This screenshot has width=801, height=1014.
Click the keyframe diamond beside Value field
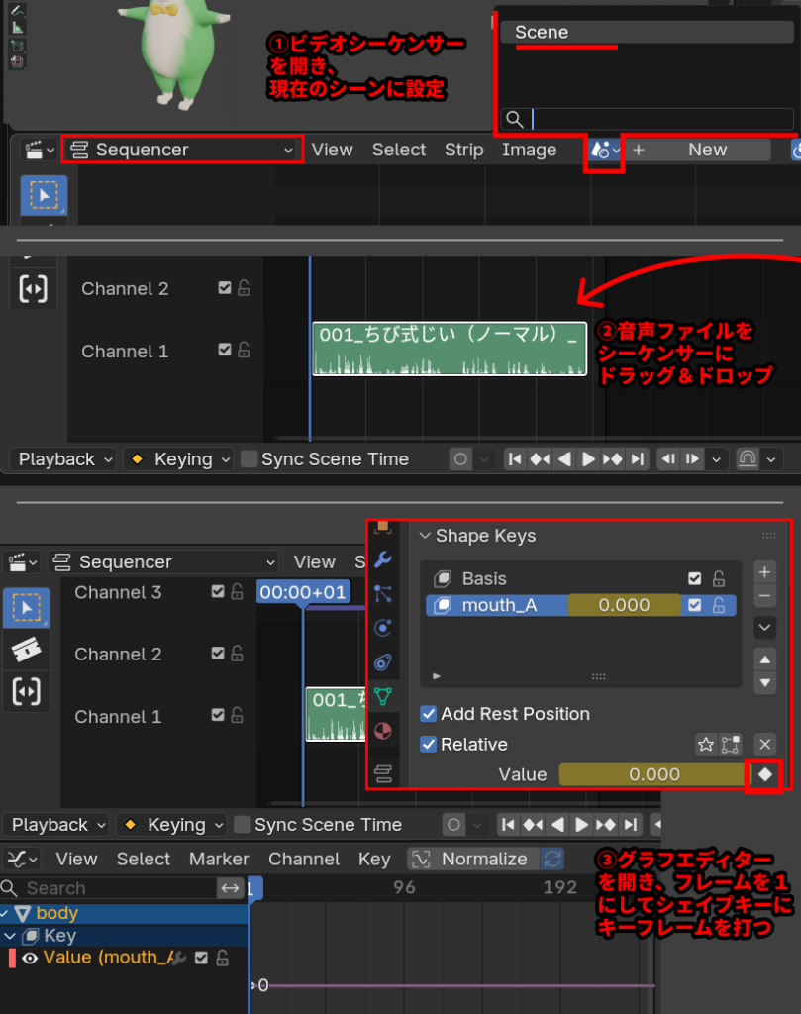click(x=765, y=774)
